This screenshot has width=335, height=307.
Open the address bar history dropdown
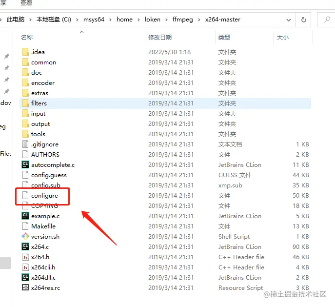pyautogui.click(x=288, y=20)
